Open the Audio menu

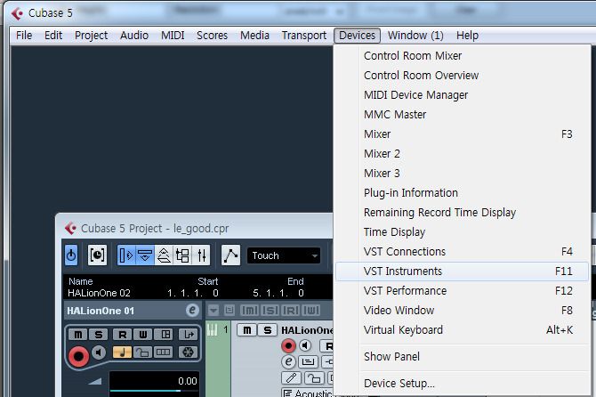(x=134, y=36)
